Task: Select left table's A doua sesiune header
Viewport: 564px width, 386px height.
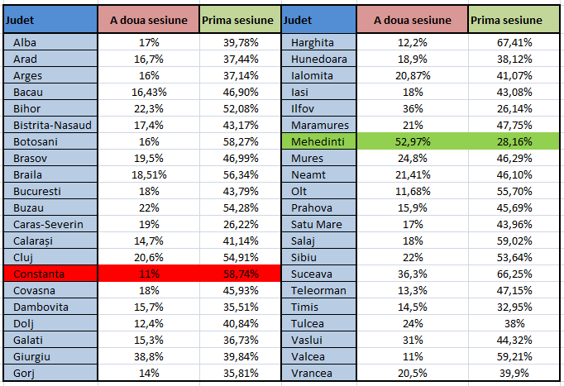Action: pyautogui.click(x=149, y=20)
